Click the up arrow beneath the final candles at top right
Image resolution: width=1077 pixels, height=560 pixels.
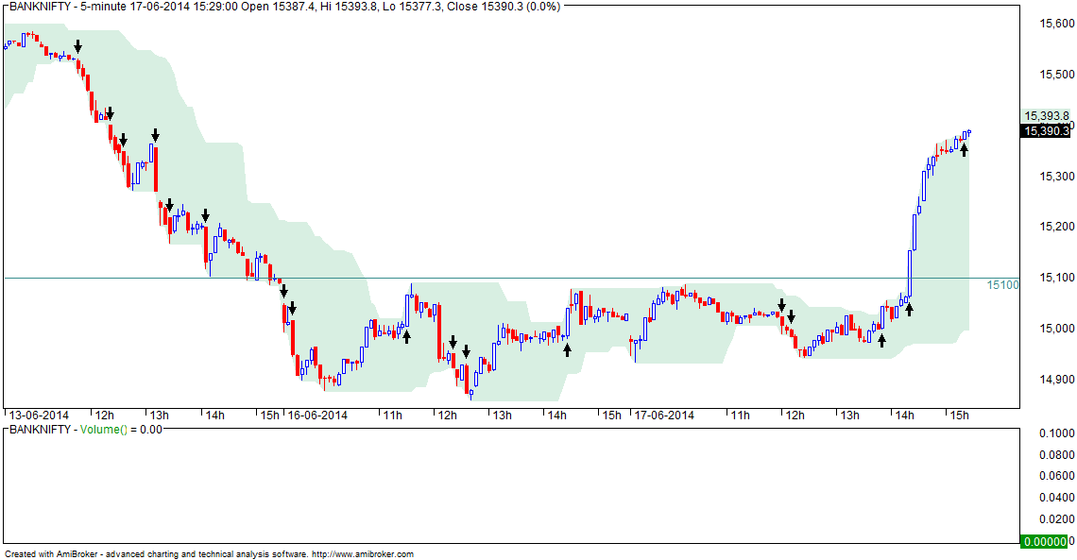(x=965, y=149)
